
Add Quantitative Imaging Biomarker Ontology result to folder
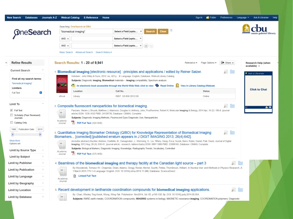click(x=232, y=133)
